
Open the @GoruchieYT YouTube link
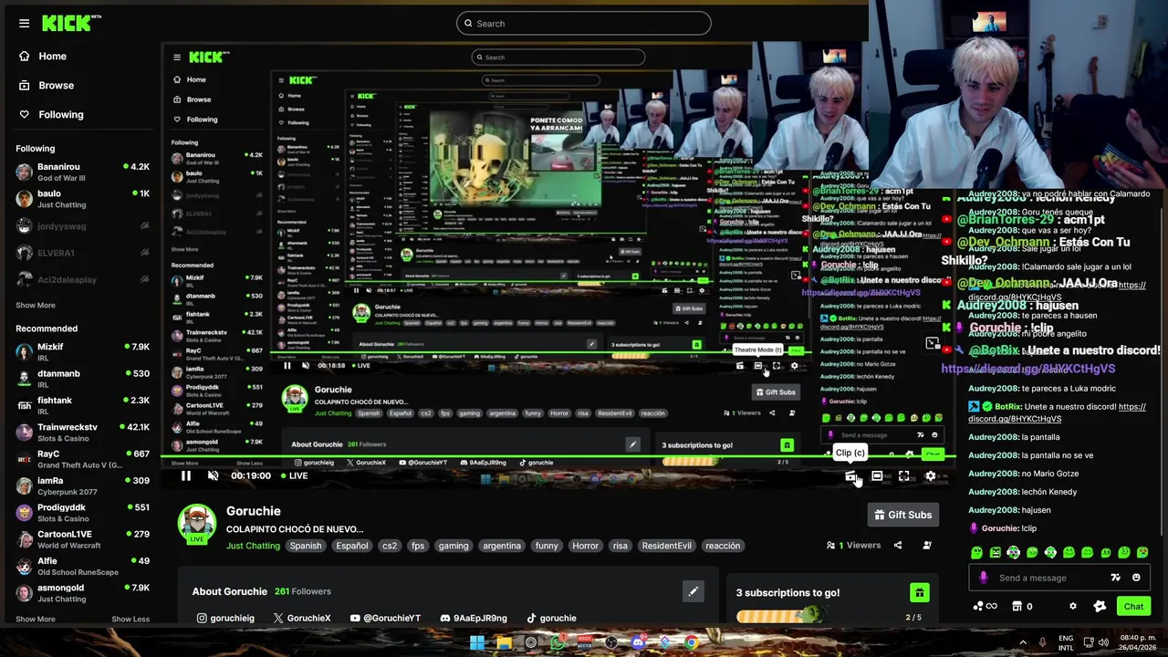click(385, 618)
